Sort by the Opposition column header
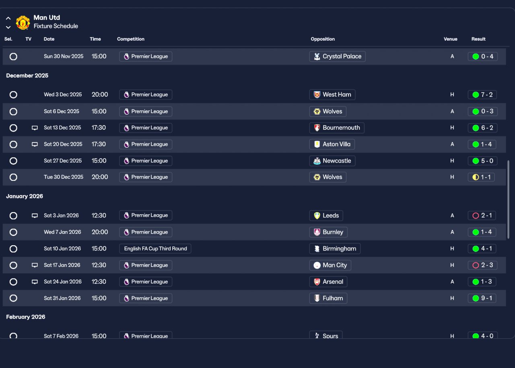Image resolution: width=515 pixels, height=368 pixels. point(323,39)
